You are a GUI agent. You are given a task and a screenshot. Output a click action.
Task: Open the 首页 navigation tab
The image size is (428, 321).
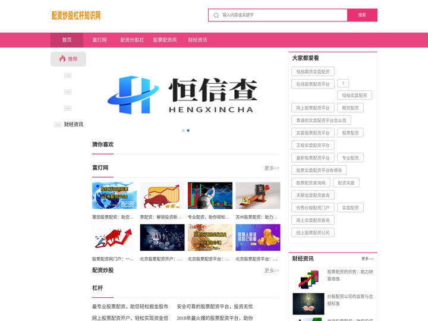67,40
